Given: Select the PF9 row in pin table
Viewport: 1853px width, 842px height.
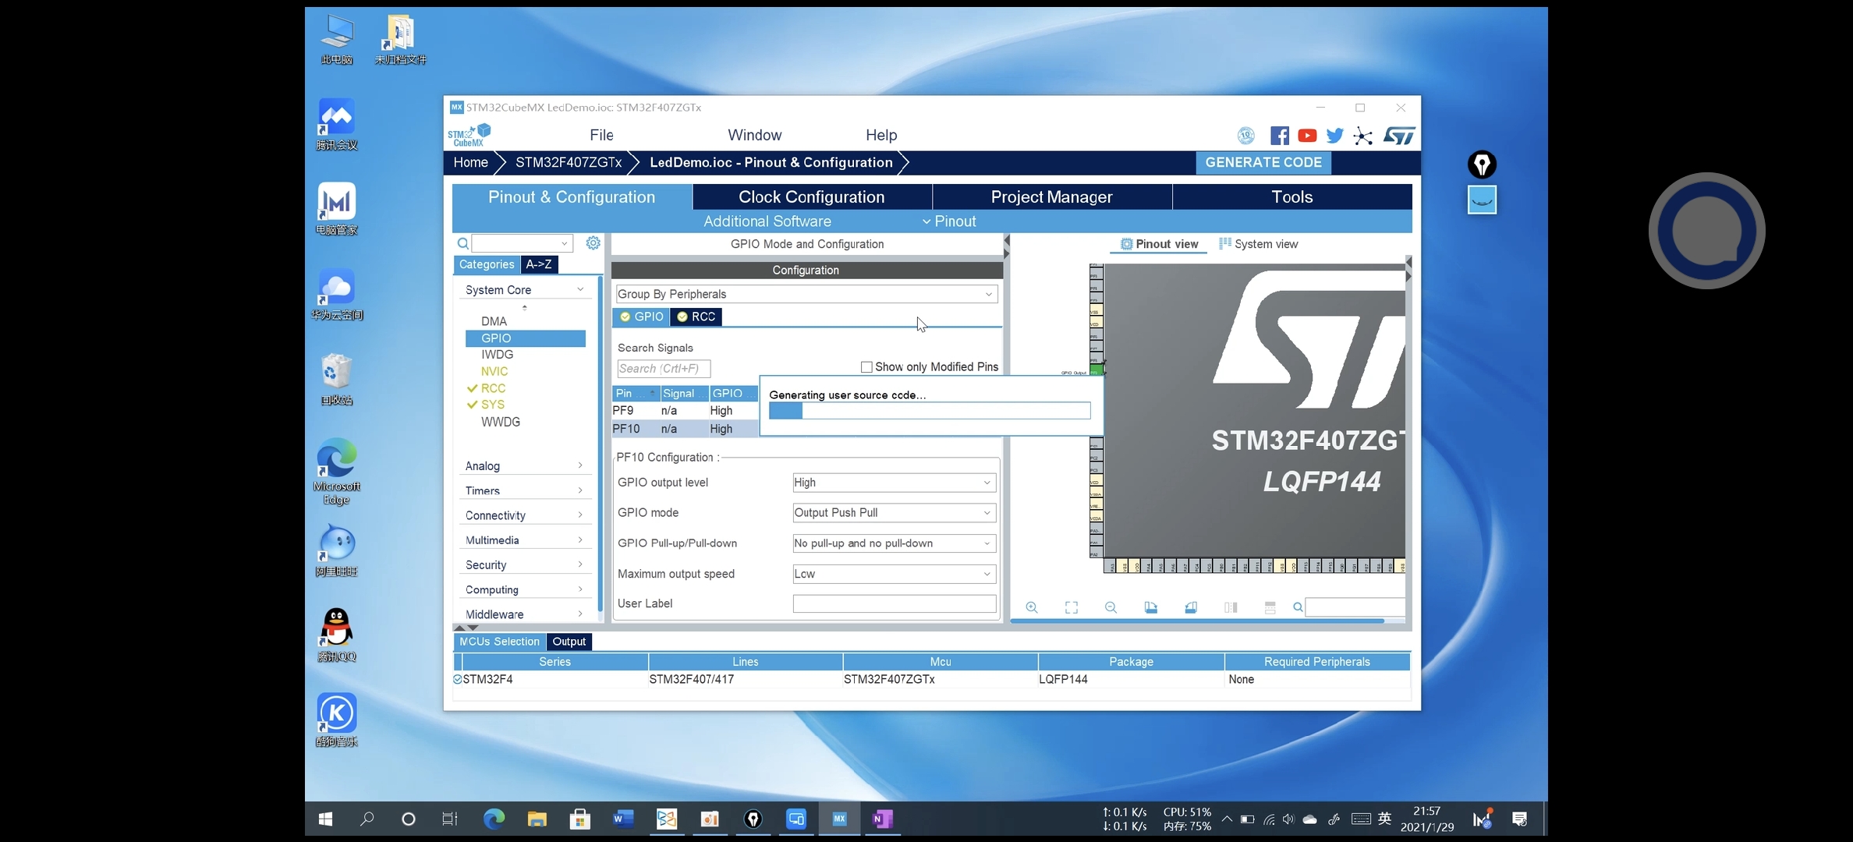Looking at the screenshot, I should pyautogui.click(x=686, y=411).
